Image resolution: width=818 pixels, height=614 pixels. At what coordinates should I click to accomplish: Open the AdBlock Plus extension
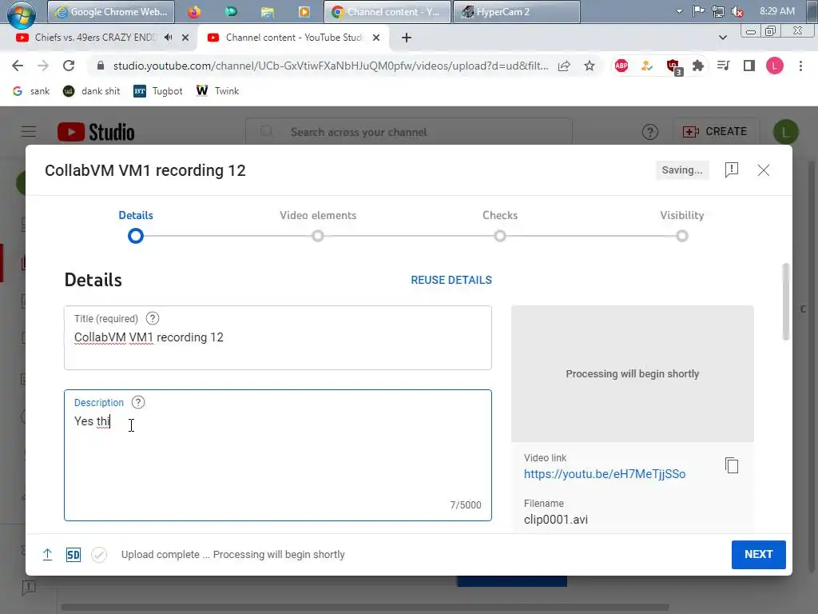pyautogui.click(x=621, y=66)
